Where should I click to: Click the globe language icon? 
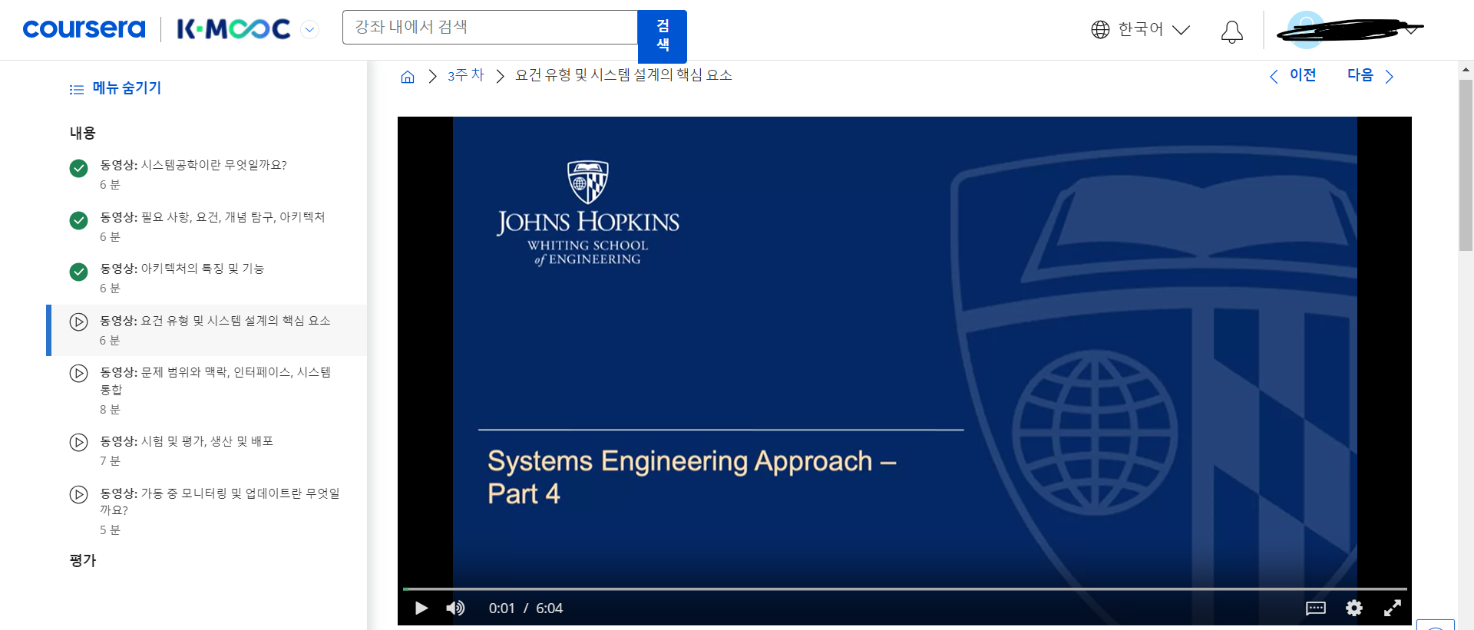tap(1100, 30)
